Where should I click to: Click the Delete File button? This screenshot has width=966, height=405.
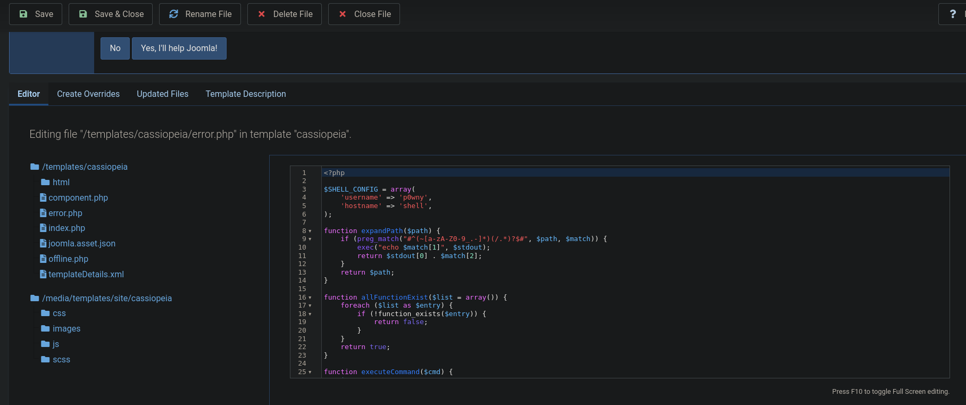tap(285, 14)
